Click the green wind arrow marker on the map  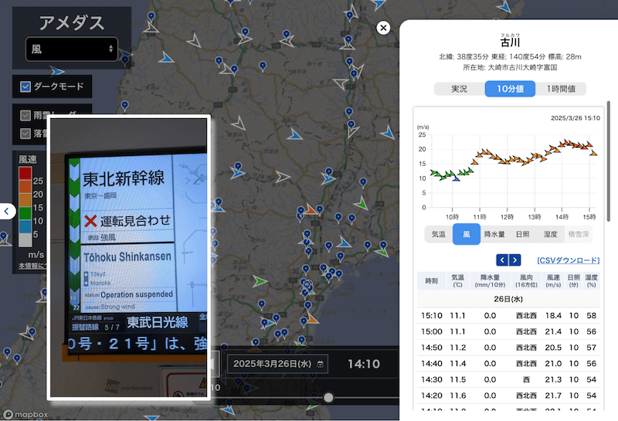tap(361, 204)
